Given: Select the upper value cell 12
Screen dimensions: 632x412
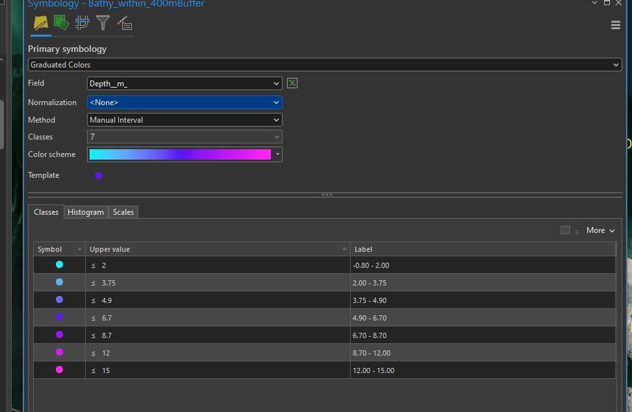Looking at the screenshot, I should (x=218, y=353).
